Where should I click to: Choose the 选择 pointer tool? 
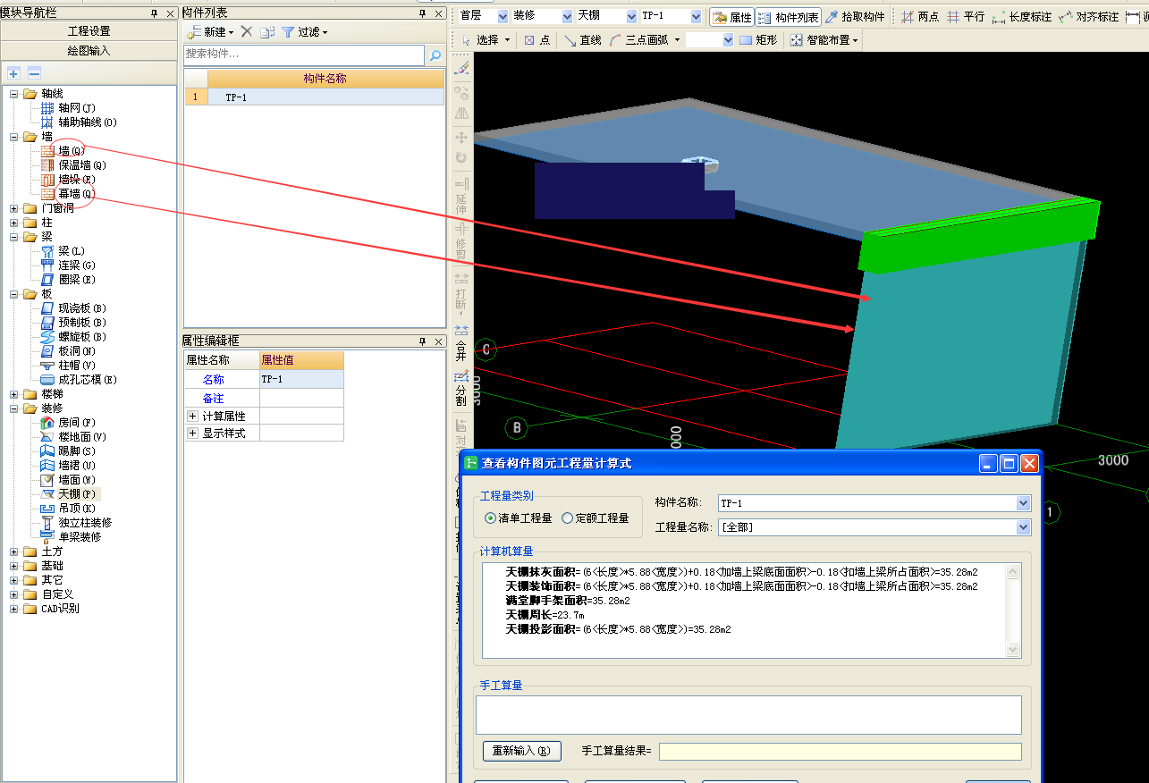tap(486, 40)
